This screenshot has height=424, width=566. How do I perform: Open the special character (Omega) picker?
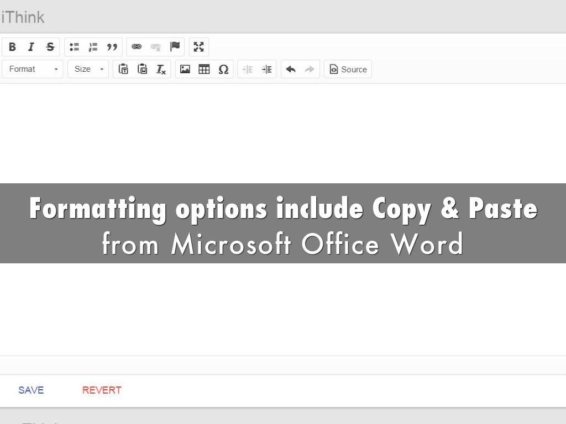click(x=223, y=69)
